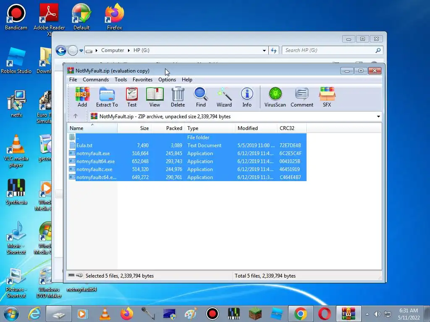
Task: Select the notmyfault.exe file row
Action: coord(187,153)
